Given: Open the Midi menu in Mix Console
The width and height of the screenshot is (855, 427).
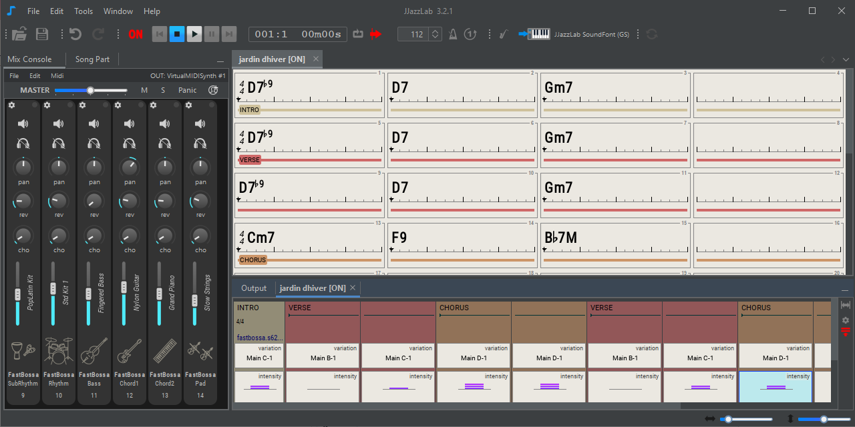Looking at the screenshot, I should [x=57, y=76].
